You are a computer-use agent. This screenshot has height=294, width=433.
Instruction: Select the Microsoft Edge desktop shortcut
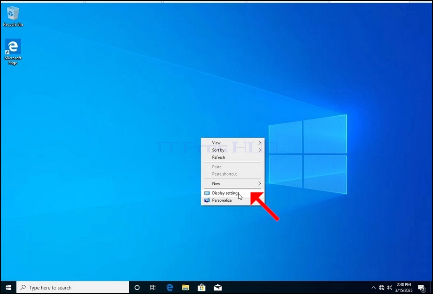pos(13,52)
